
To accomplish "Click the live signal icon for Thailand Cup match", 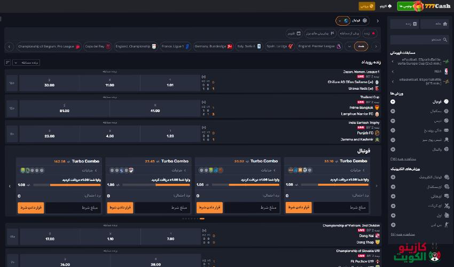I will [203, 102].
